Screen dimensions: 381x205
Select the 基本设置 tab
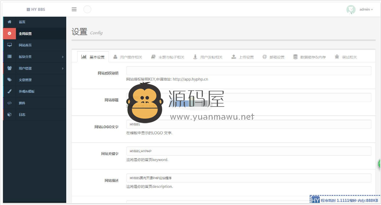pos(93,57)
